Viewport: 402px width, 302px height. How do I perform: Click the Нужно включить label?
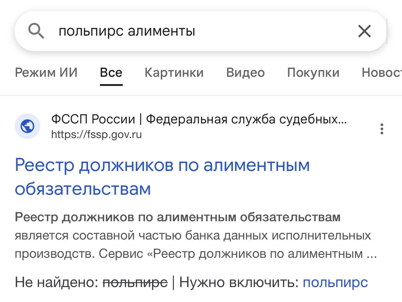click(239, 282)
